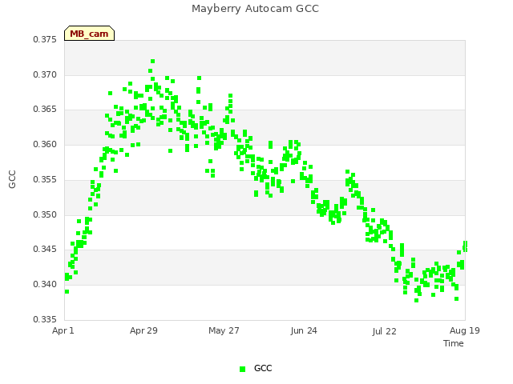Click the green GCC legend swatch
The image size is (513, 384).
click(x=242, y=369)
